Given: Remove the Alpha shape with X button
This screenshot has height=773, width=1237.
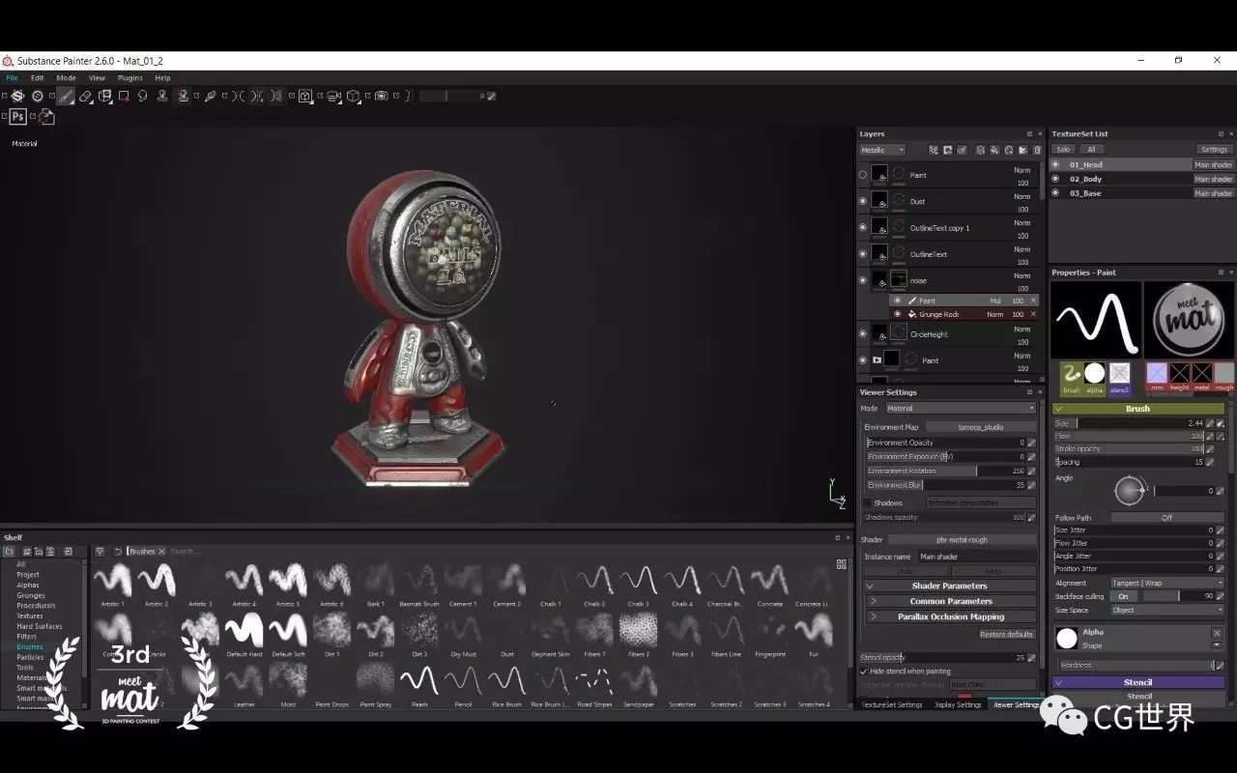Looking at the screenshot, I should [x=1217, y=634].
